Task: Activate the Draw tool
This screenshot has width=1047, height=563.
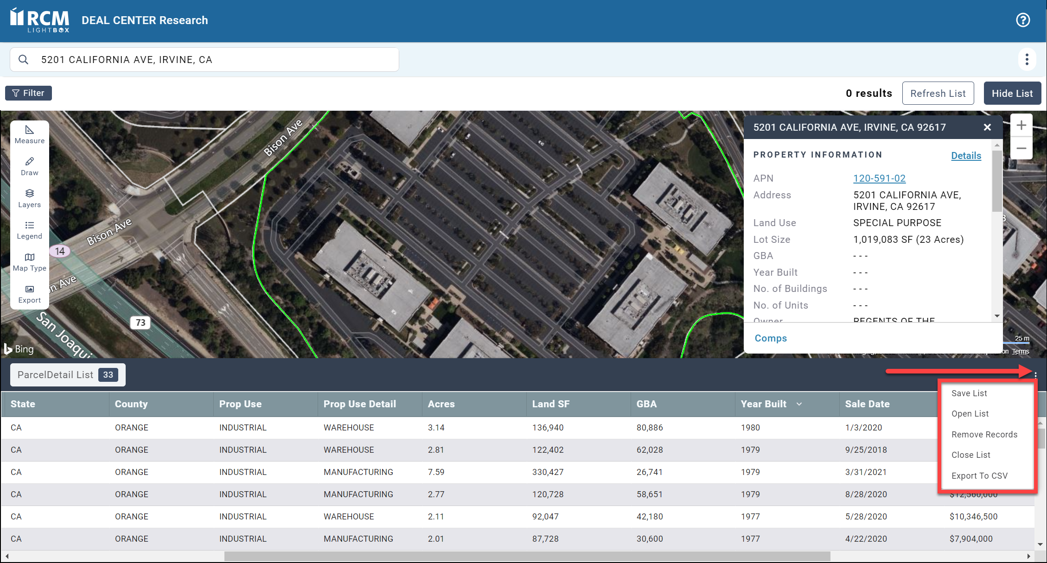Action: click(x=29, y=166)
